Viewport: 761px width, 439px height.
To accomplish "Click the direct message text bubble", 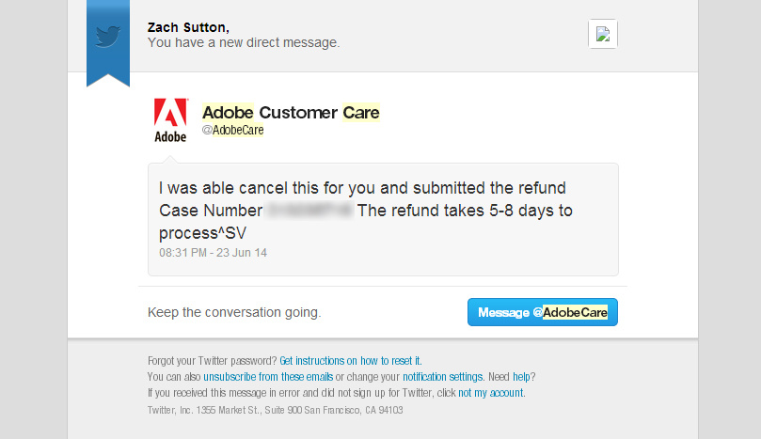I will point(383,219).
